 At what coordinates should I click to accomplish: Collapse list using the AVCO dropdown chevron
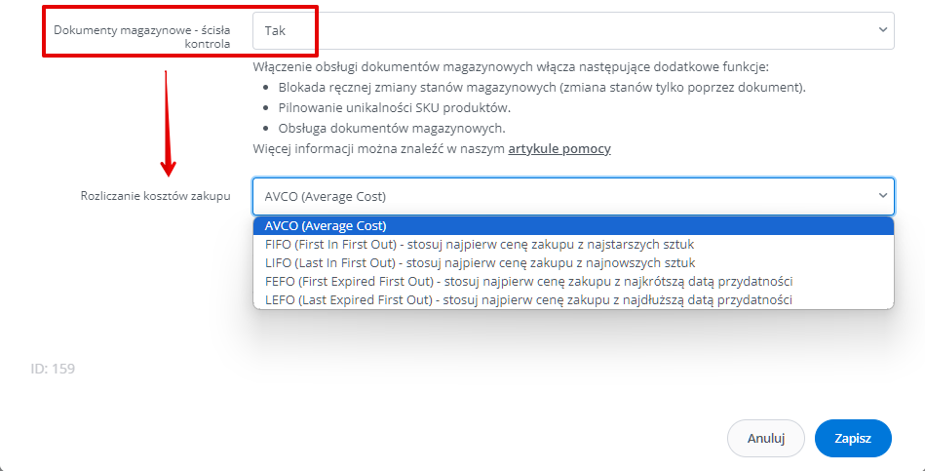(x=882, y=195)
